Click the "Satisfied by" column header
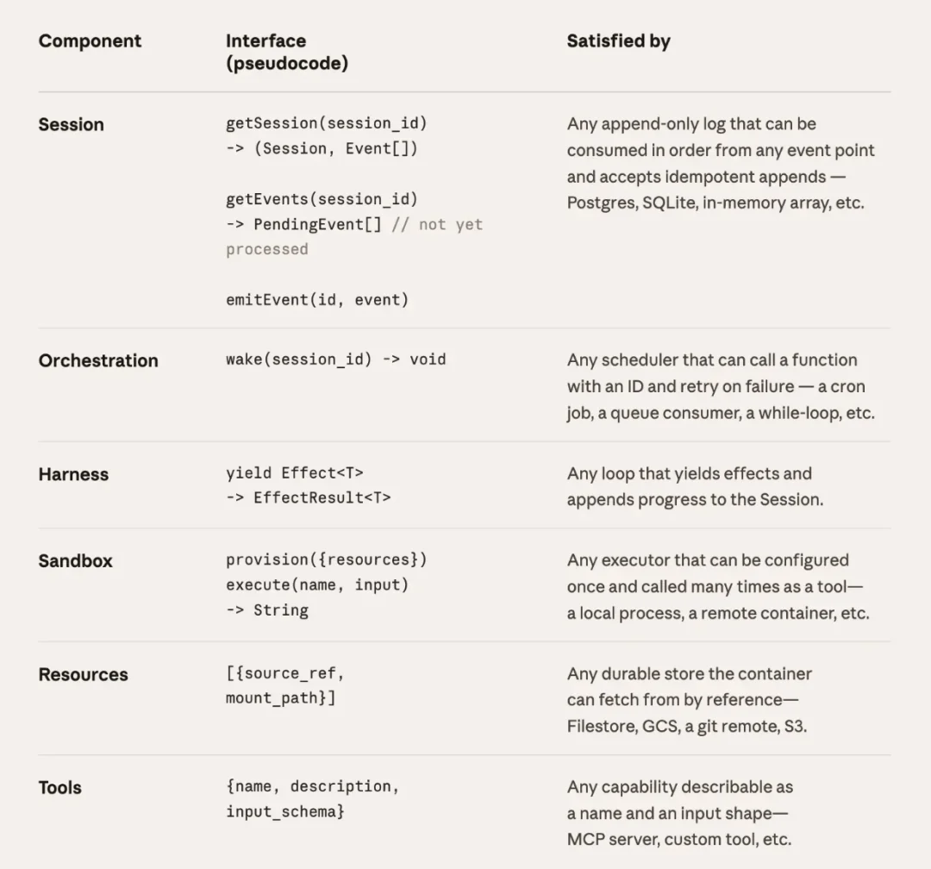 click(618, 41)
